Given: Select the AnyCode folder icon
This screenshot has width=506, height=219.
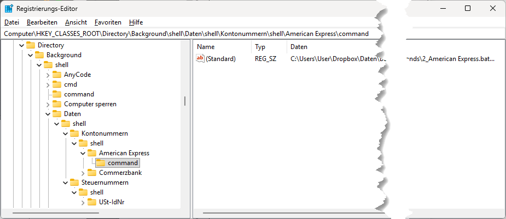Looking at the screenshot, I should click(x=57, y=75).
